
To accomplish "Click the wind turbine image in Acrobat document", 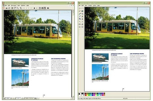I will 20,78.
